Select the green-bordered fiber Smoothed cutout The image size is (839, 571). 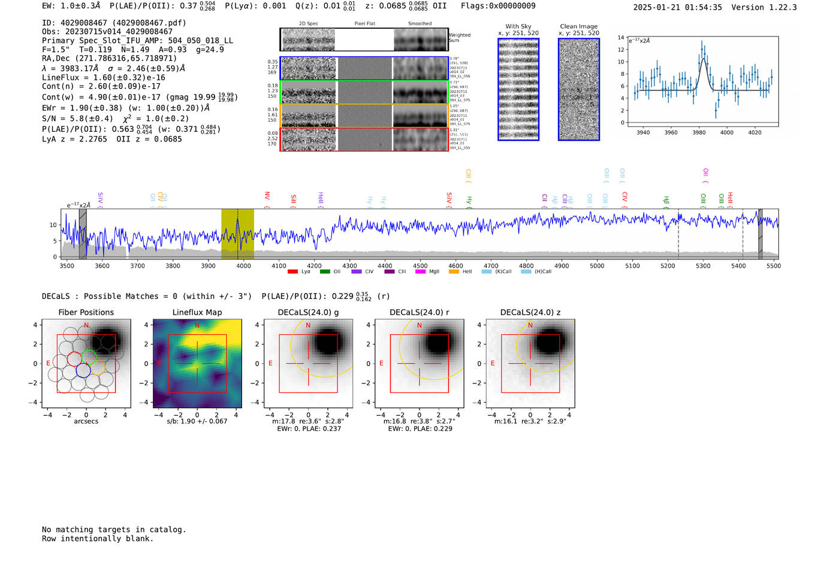click(420, 92)
